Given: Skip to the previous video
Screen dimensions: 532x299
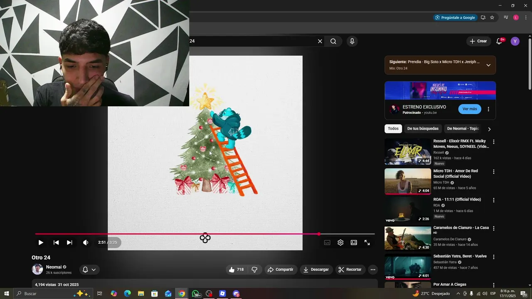Looking at the screenshot, I should pos(56,243).
